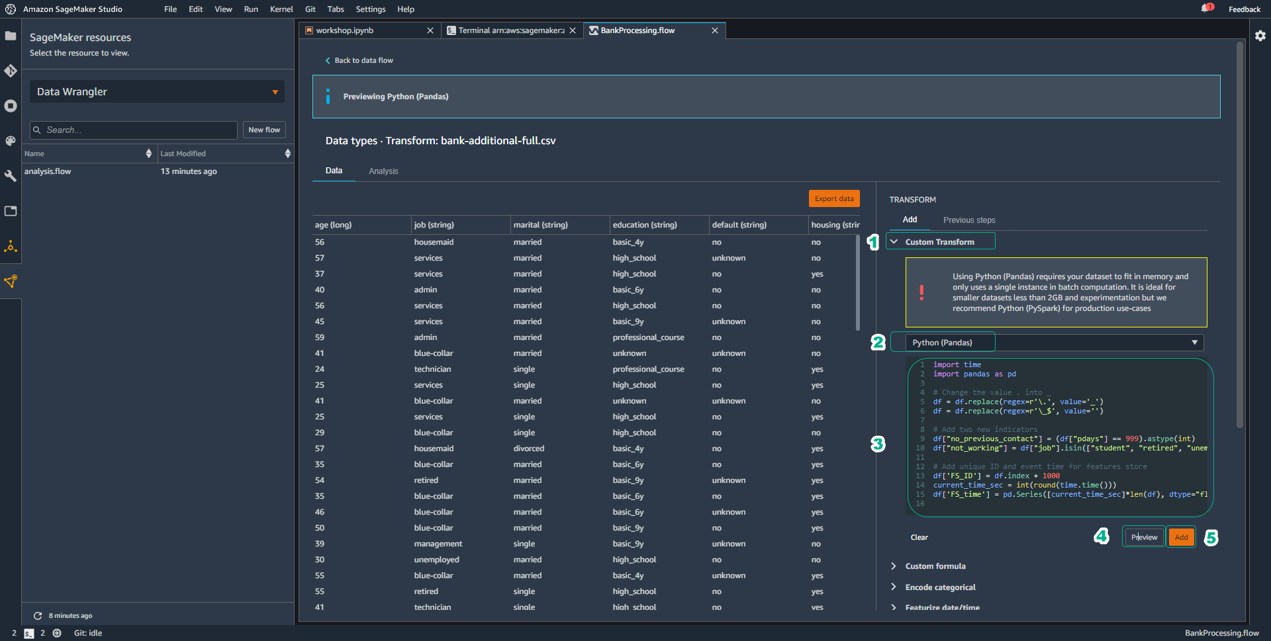Image resolution: width=1271 pixels, height=641 pixels.
Task: Open the Run menu
Action: point(251,9)
